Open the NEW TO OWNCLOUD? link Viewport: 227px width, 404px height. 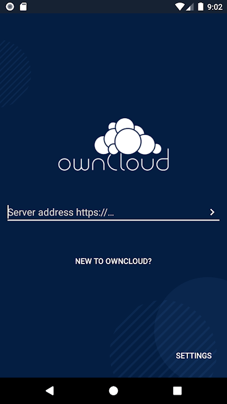coord(113,261)
